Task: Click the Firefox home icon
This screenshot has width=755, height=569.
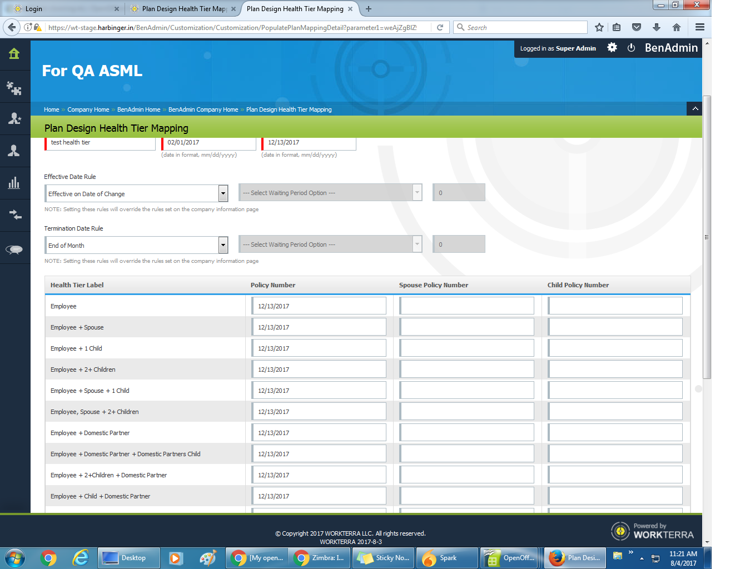Action: point(677,27)
